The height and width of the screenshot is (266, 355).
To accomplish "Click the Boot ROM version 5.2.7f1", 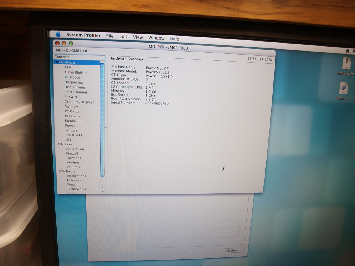I will (x=151, y=99).
